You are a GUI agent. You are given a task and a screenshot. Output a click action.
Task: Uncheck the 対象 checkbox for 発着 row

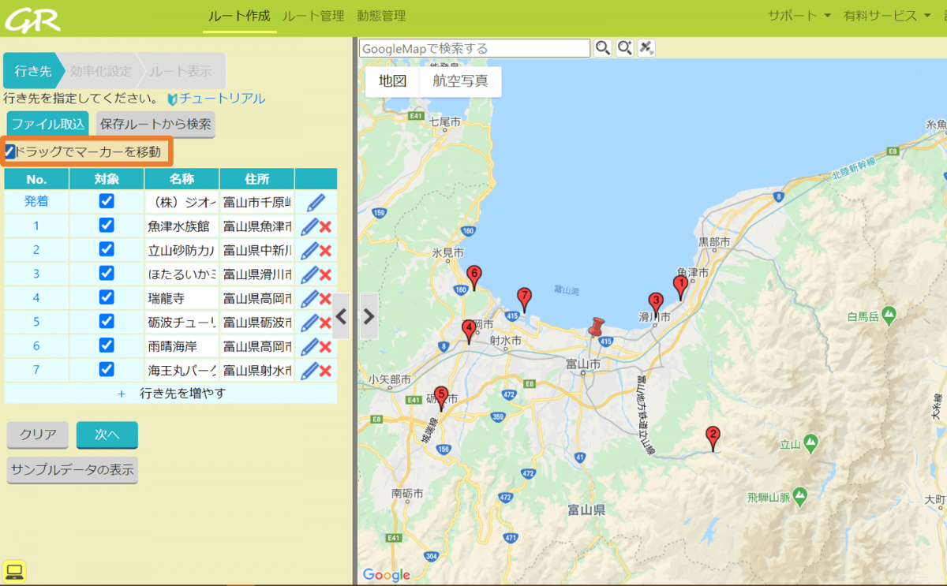107,201
